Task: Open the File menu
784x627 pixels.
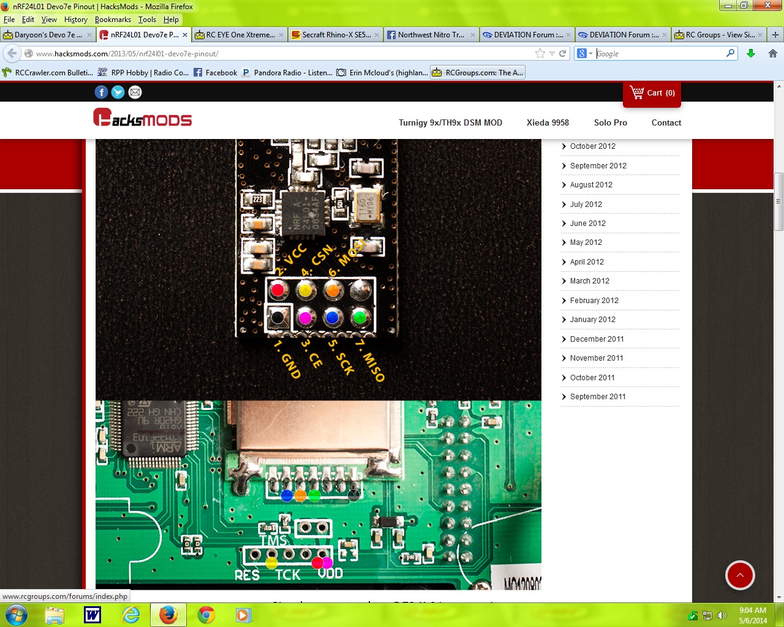Action: pyautogui.click(x=9, y=20)
